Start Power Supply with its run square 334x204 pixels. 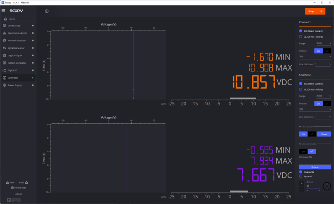point(33,85)
